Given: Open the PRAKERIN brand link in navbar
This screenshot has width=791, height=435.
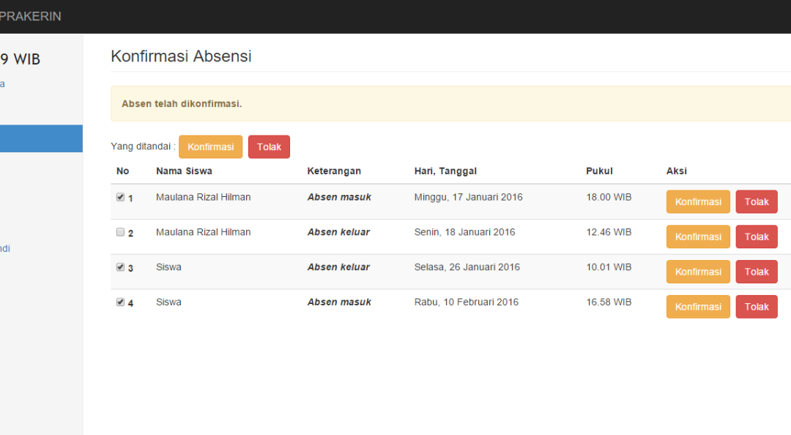Looking at the screenshot, I should 31,16.
